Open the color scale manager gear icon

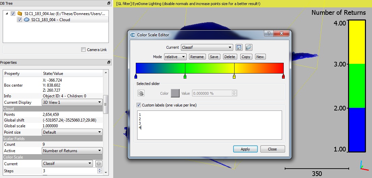click(99, 164)
